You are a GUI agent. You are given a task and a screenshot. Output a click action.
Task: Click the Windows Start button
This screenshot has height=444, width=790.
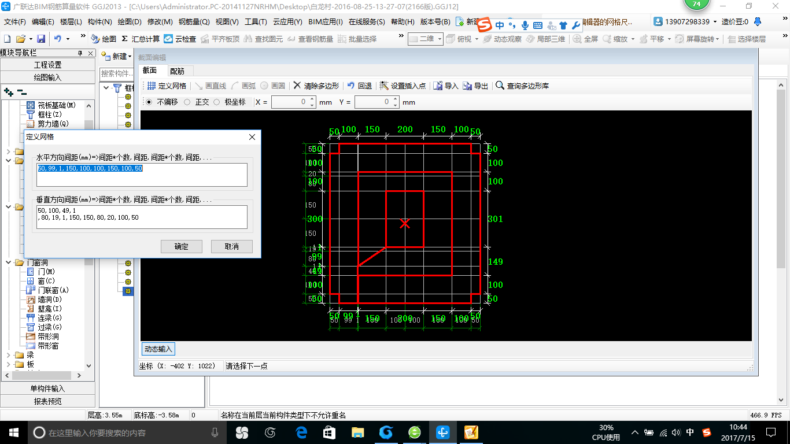click(13, 432)
